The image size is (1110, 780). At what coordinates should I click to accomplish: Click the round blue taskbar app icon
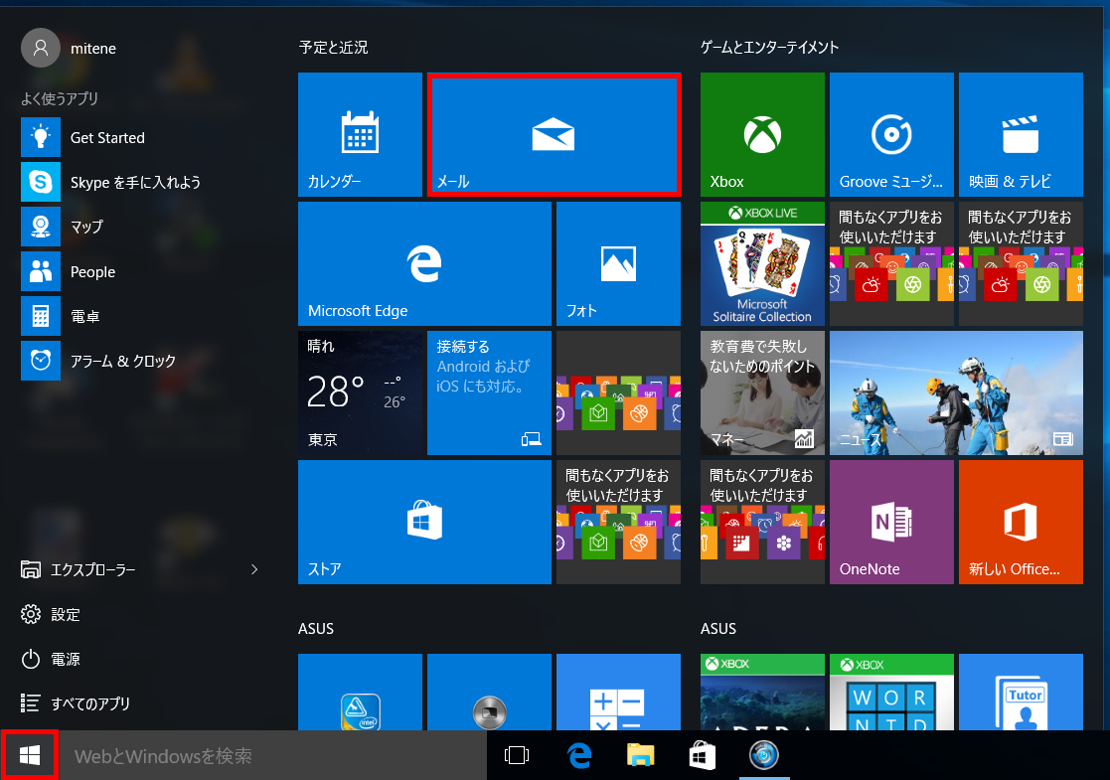coord(764,755)
